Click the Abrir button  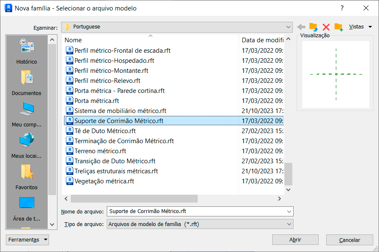pyautogui.click(x=295, y=239)
